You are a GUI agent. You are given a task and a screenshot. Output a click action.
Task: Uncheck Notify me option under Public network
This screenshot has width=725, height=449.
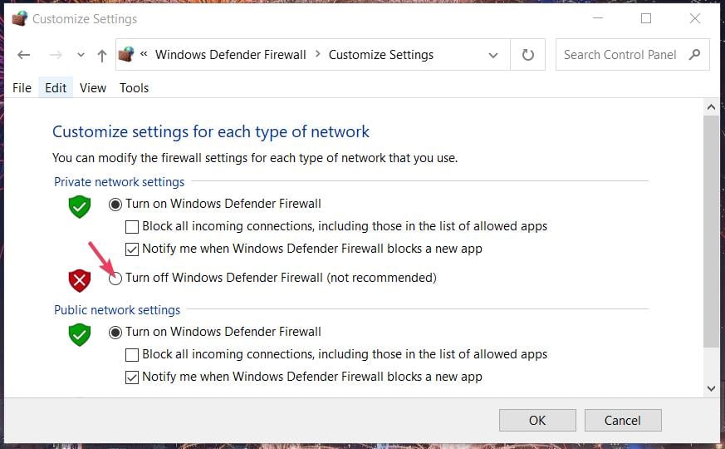tap(132, 377)
